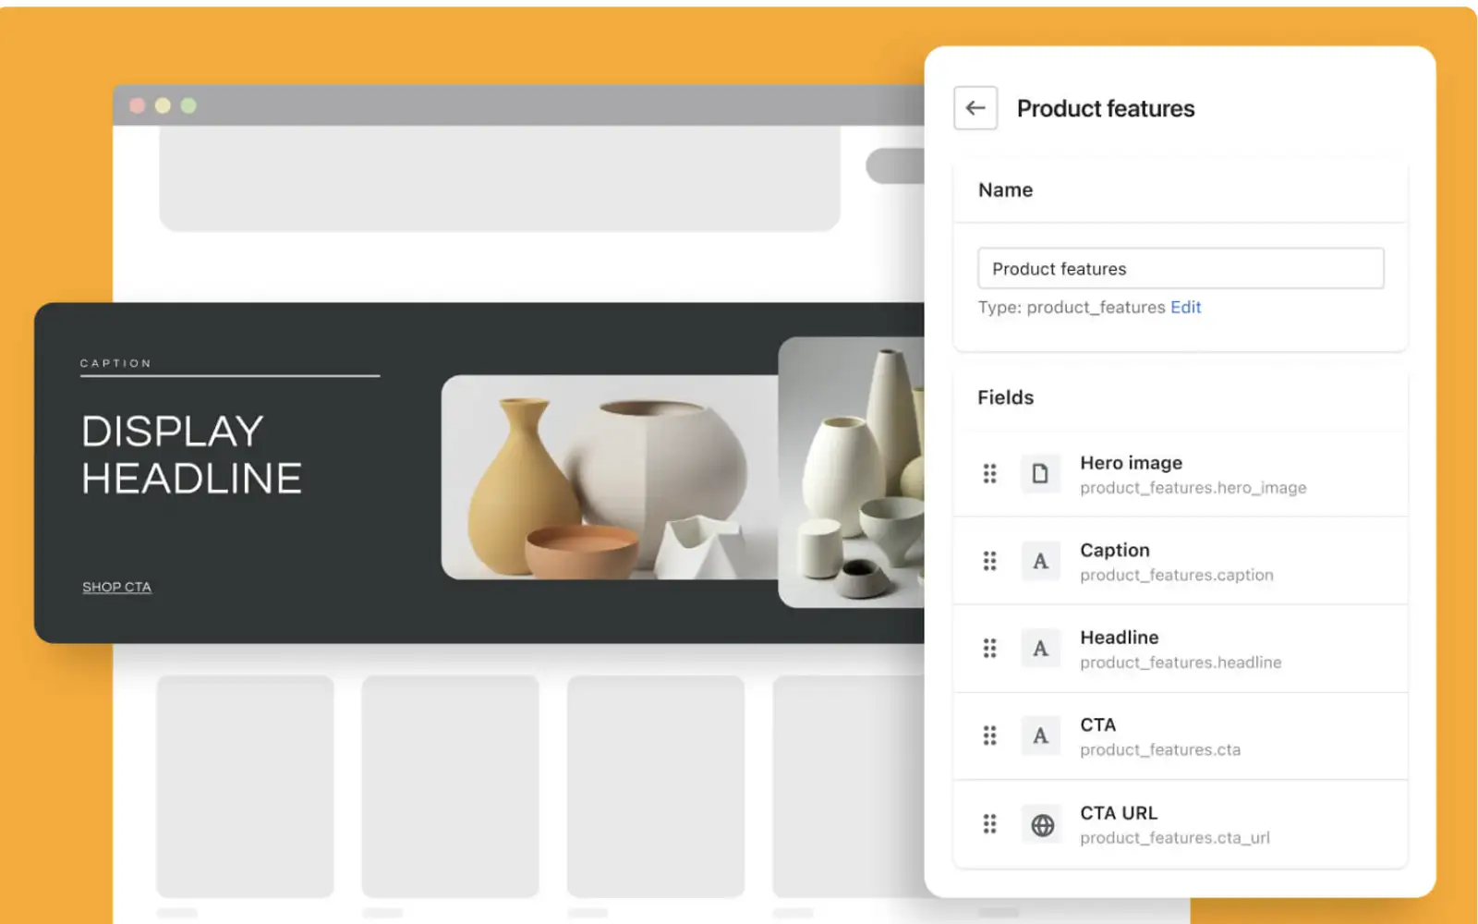
Task: Click product_features.caption key text
Action: (x=1176, y=575)
